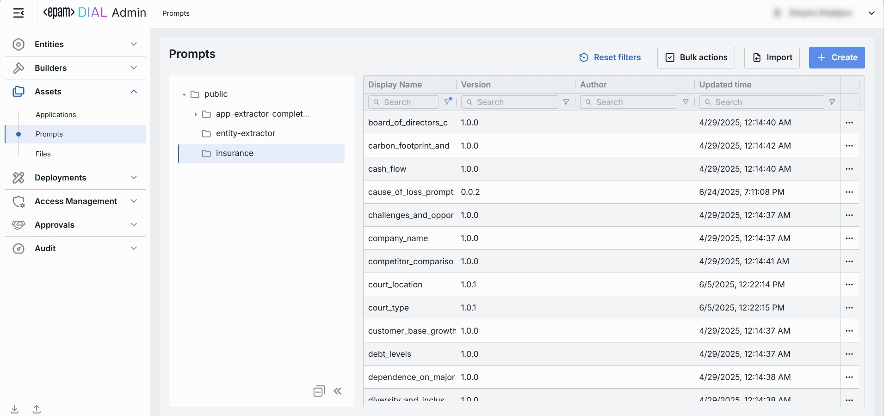Click the hamburger menu icon
The width and height of the screenshot is (884, 416).
[19, 13]
